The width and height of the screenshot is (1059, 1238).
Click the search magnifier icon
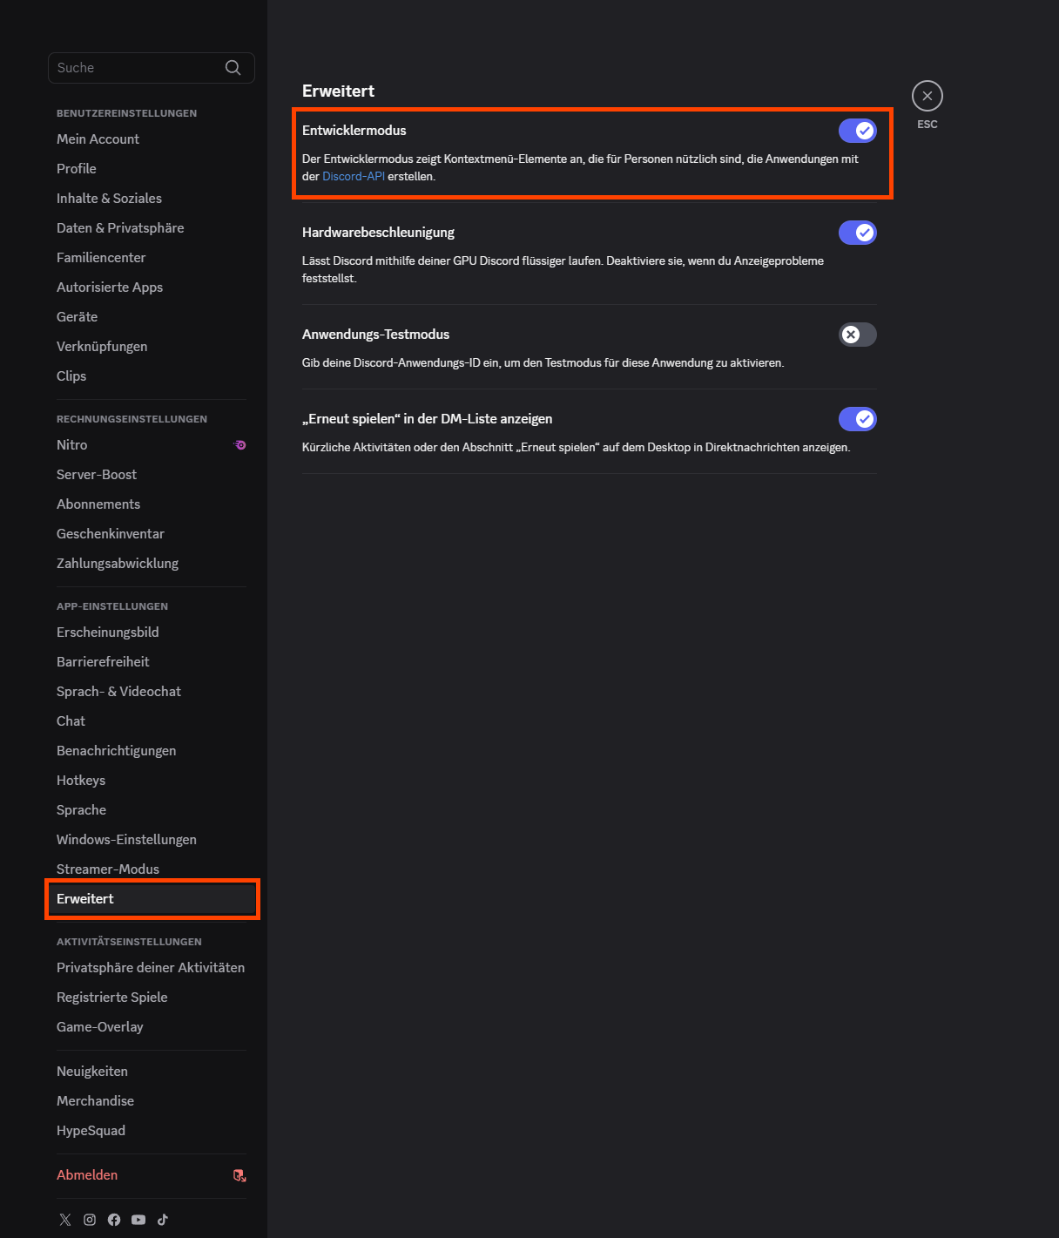click(x=233, y=68)
